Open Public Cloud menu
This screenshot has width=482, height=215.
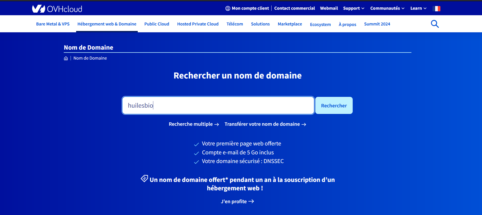[x=157, y=24]
